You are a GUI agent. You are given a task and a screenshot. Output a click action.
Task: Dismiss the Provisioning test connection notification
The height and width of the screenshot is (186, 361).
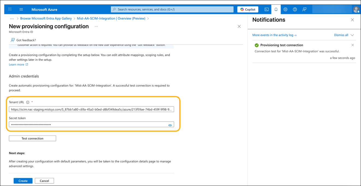coord(353,45)
